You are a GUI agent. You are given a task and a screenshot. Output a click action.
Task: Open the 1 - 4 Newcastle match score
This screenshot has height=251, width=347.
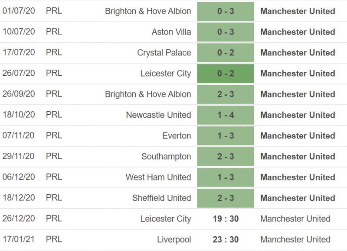[226, 115]
